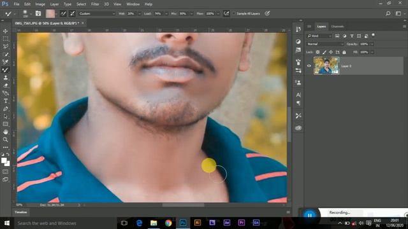
Task: Open the Wet percentage dropdown arrow
Action: [x=139, y=13]
